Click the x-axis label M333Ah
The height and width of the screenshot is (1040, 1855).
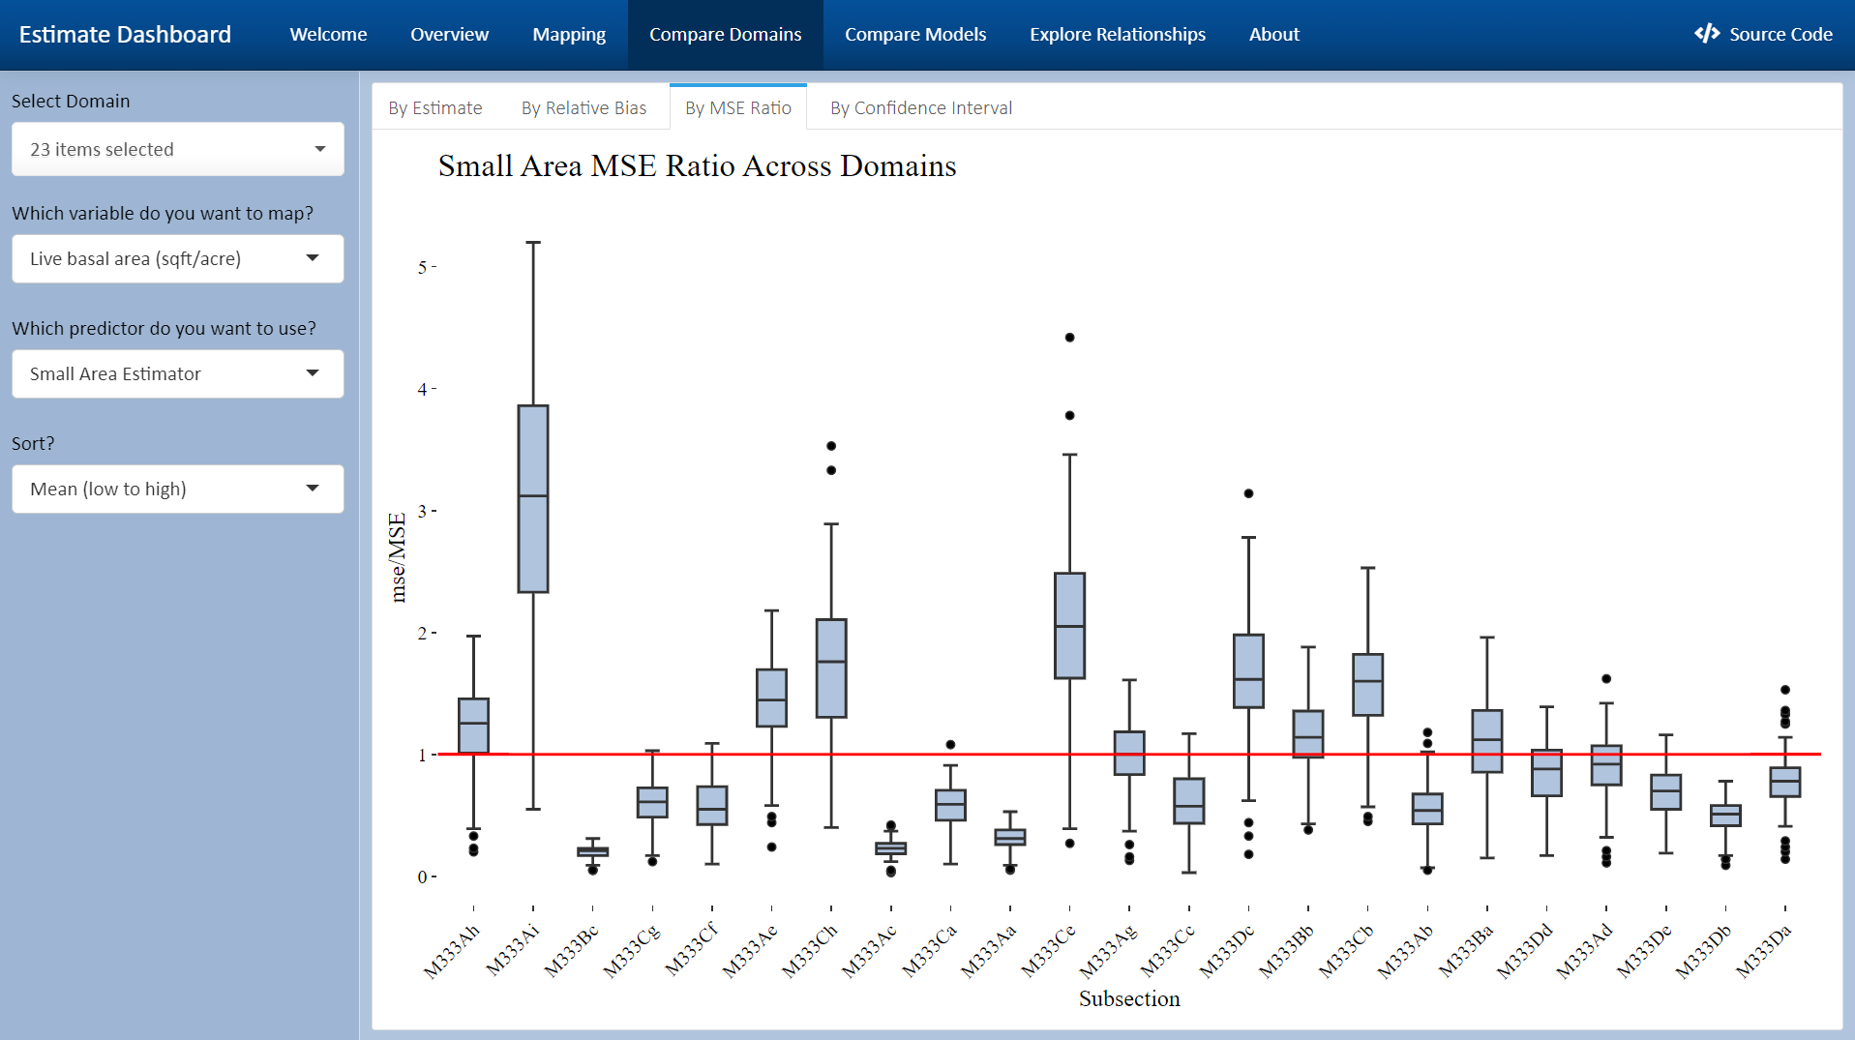tap(452, 952)
